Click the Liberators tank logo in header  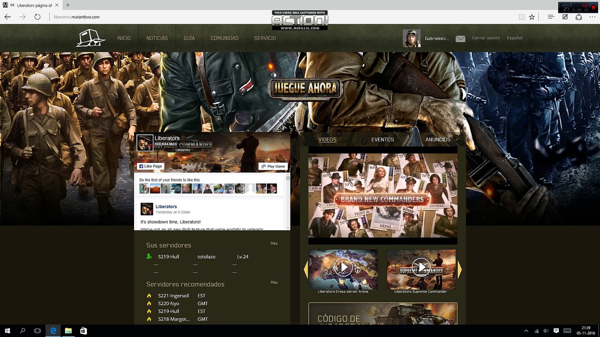tap(91, 38)
